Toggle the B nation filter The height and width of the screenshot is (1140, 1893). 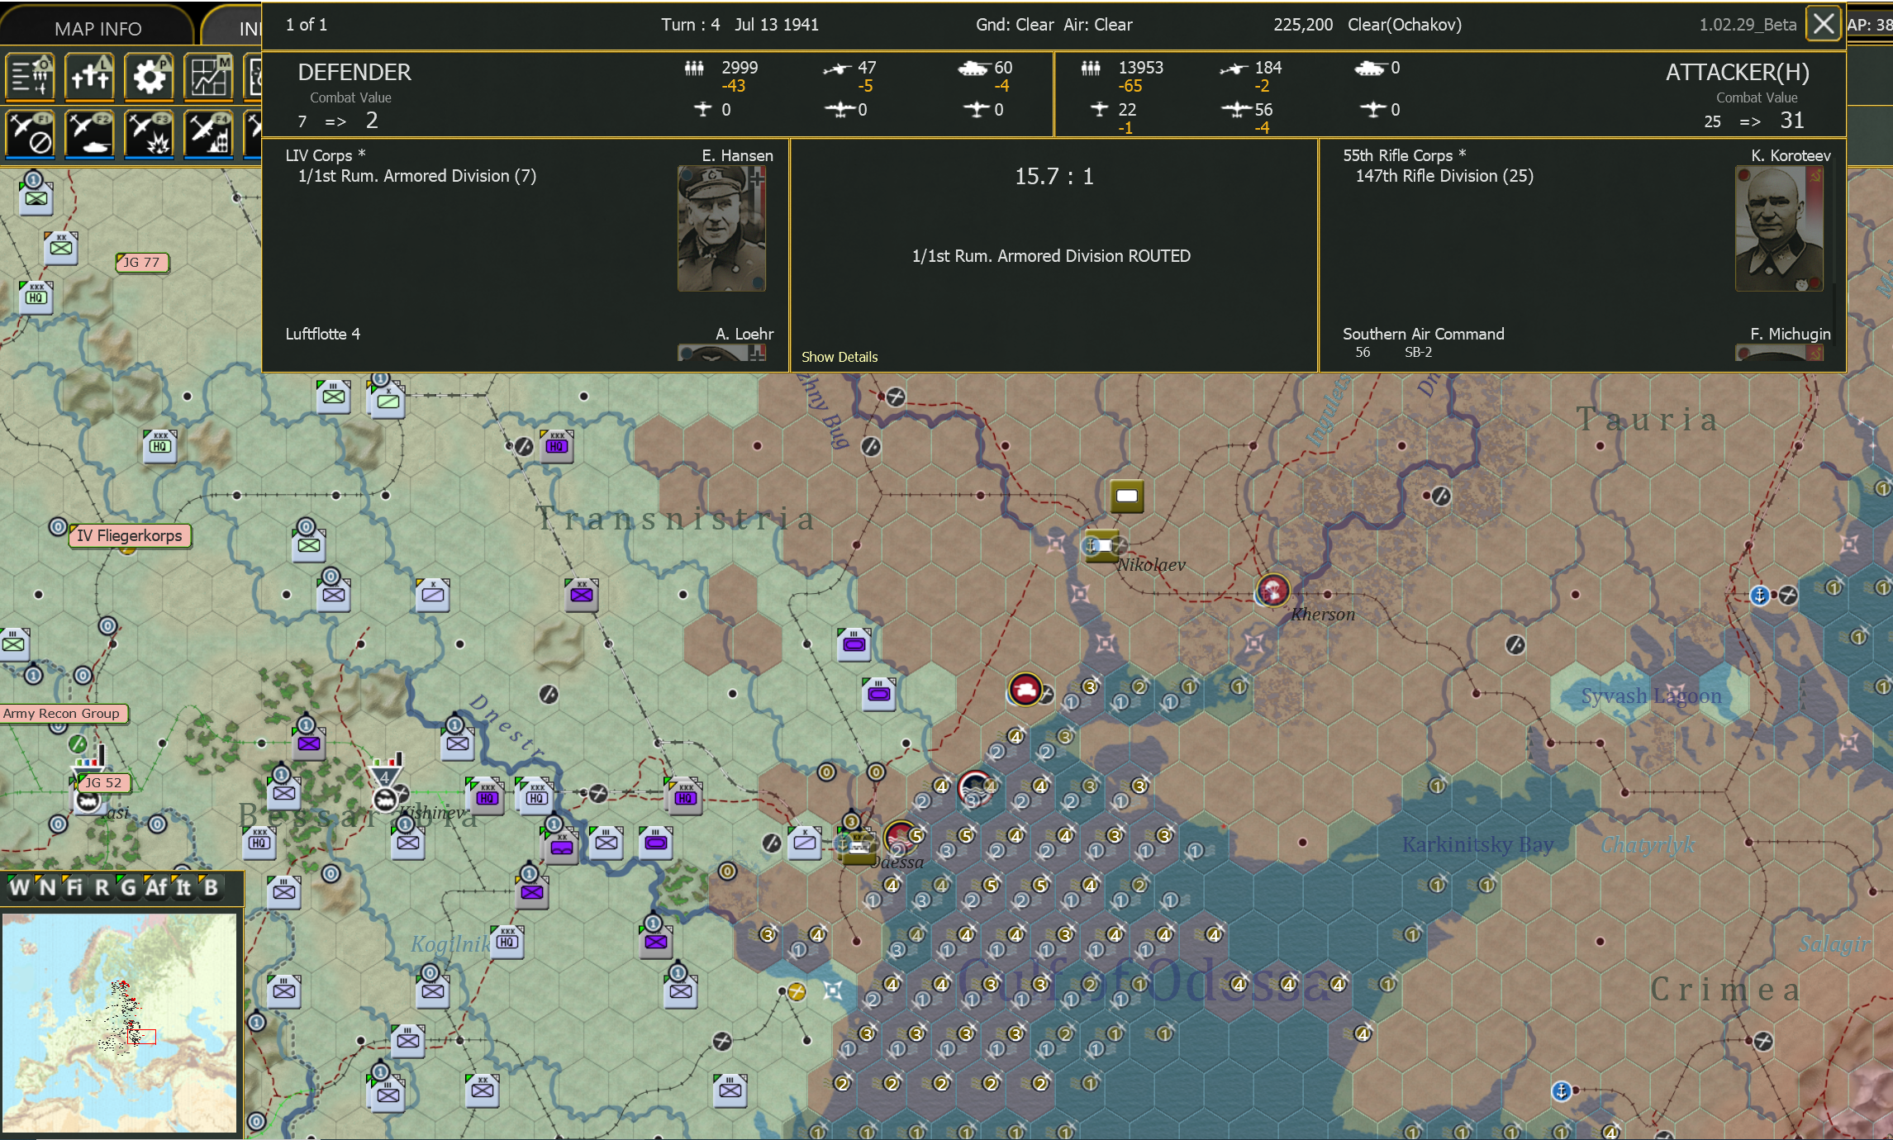(x=210, y=887)
